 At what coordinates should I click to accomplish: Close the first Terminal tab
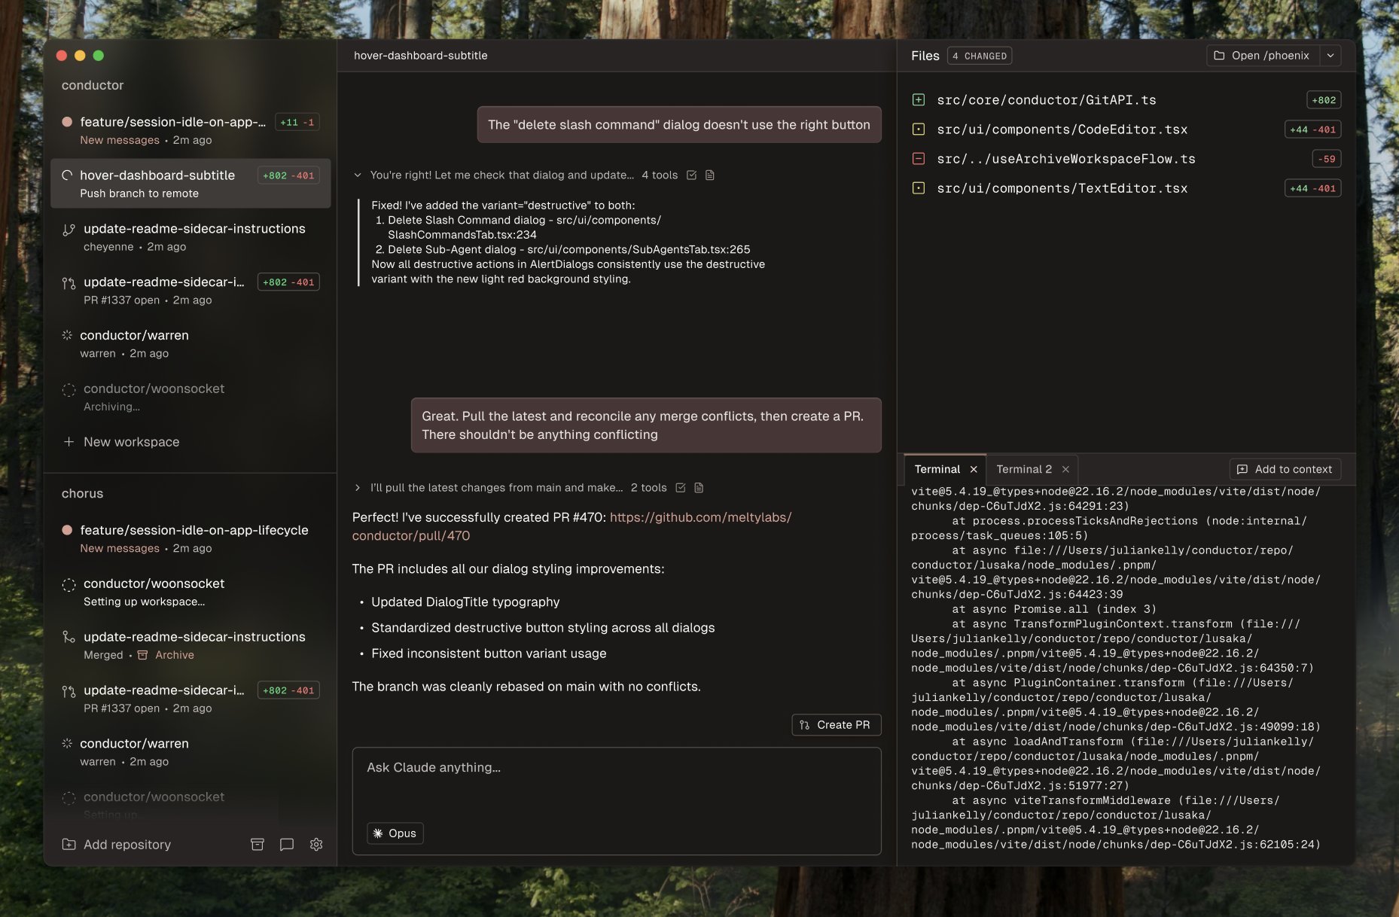pyautogui.click(x=974, y=469)
